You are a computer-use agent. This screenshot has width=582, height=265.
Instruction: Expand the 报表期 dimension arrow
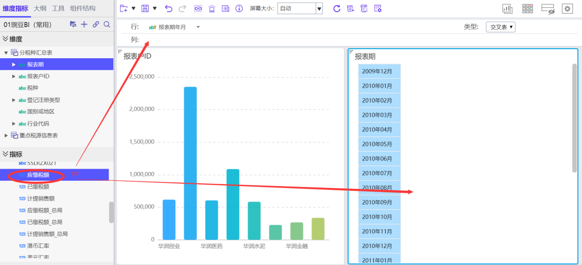[14, 65]
